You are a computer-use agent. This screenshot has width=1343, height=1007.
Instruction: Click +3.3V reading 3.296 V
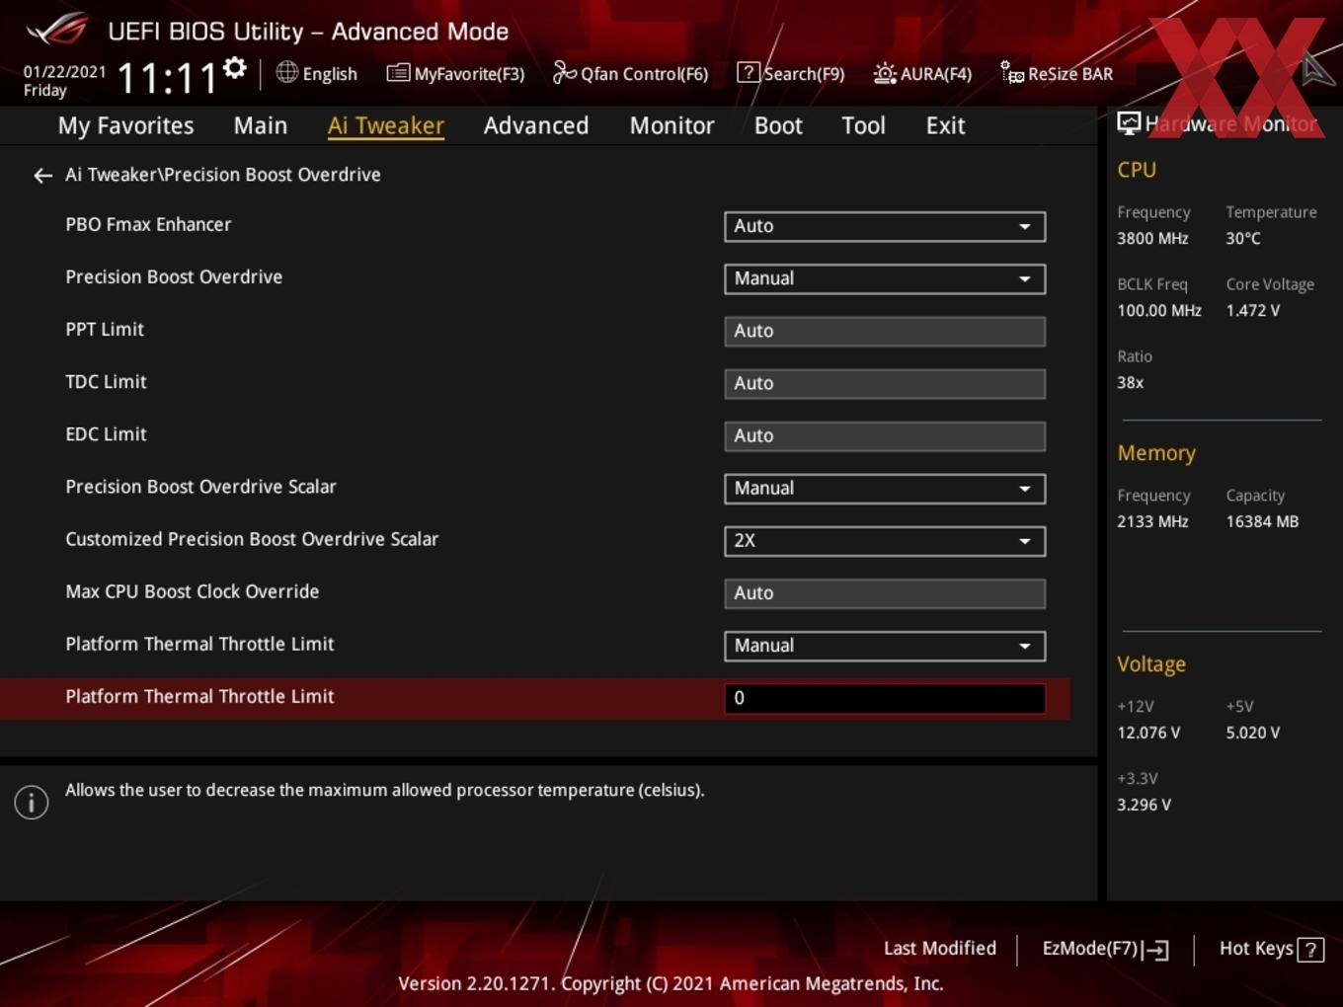(x=1144, y=806)
